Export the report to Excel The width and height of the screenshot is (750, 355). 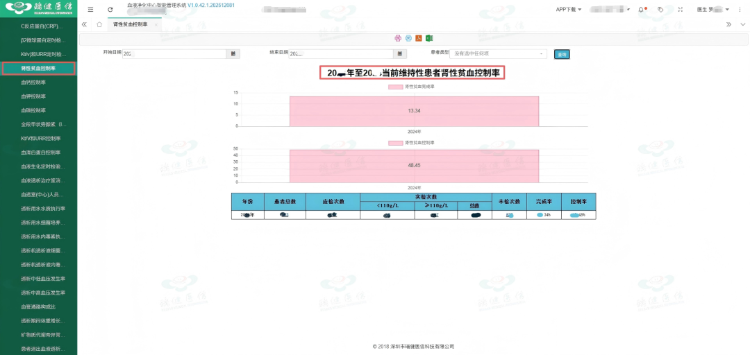pos(429,37)
